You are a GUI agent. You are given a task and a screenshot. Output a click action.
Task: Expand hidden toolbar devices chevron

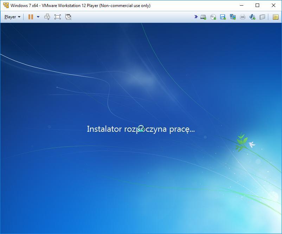click(x=196, y=17)
